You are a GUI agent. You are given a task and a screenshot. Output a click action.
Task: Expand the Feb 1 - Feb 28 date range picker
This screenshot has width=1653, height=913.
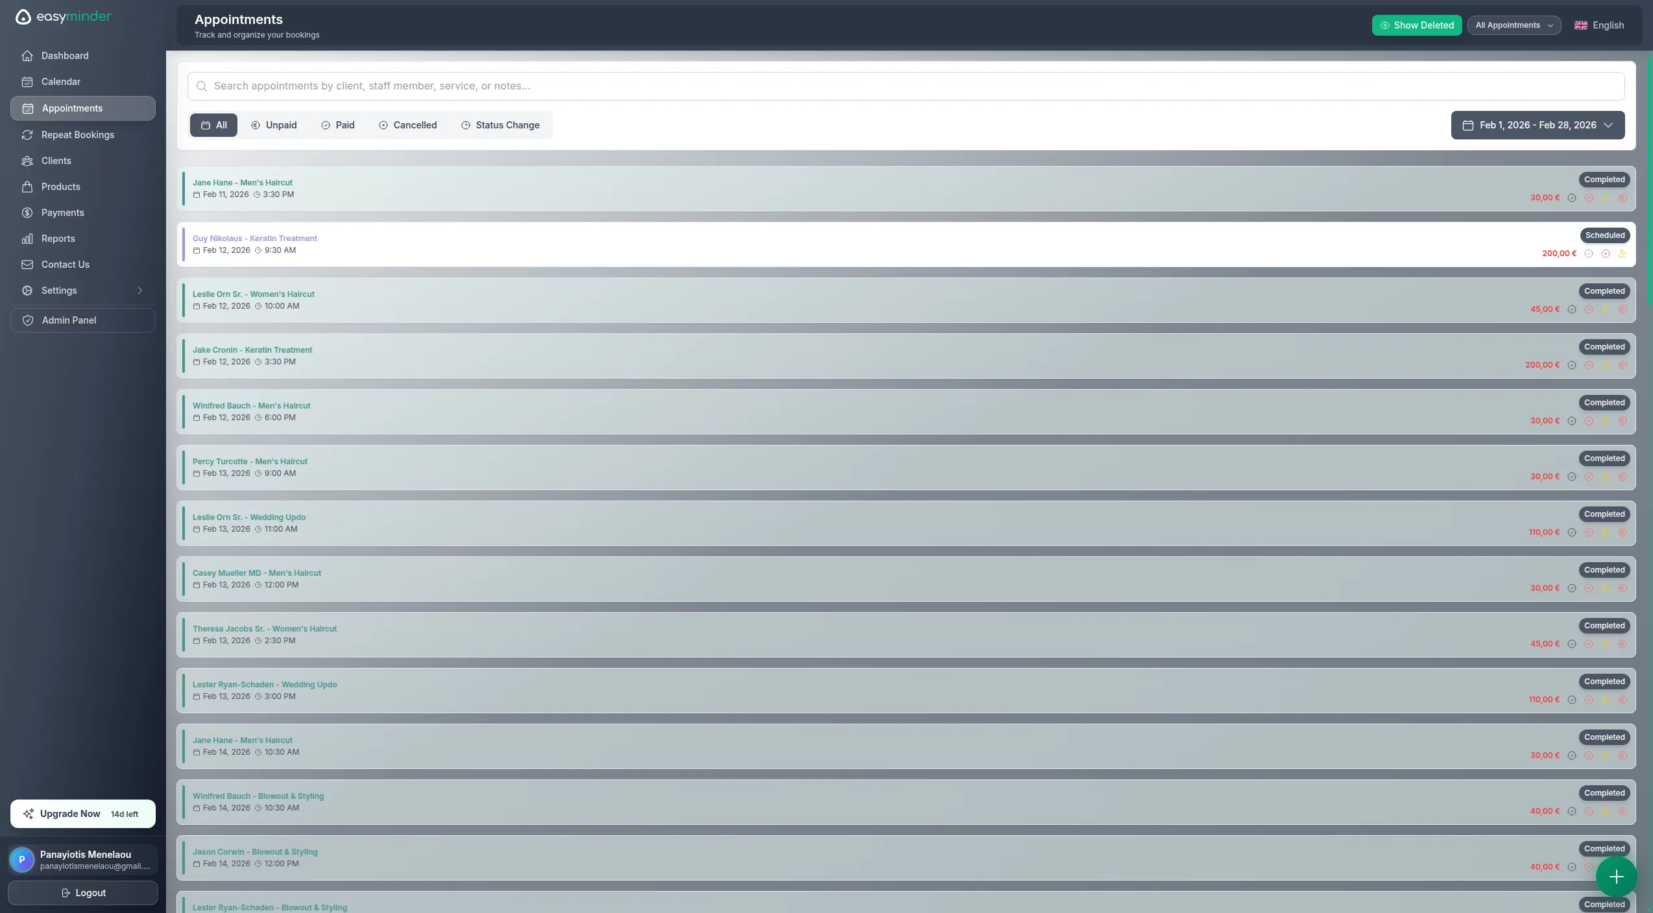[x=1537, y=125]
